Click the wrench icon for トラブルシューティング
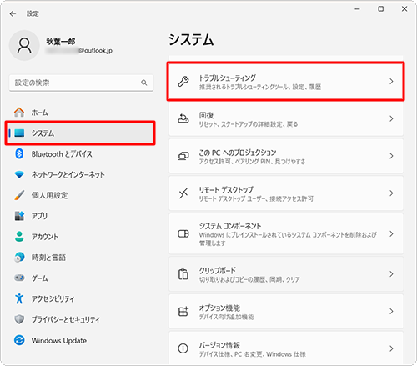The height and width of the screenshot is (366, 417). click(183, 82)
